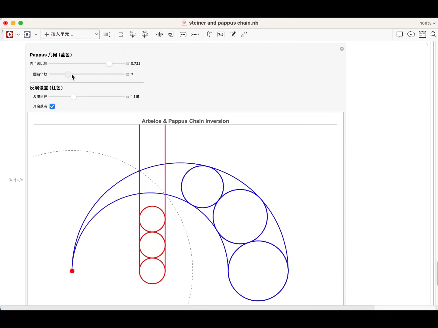Open the dropdown arrow beside the gray kernel icon
Viewport: 438px width, 328px height.
[36, 35]
